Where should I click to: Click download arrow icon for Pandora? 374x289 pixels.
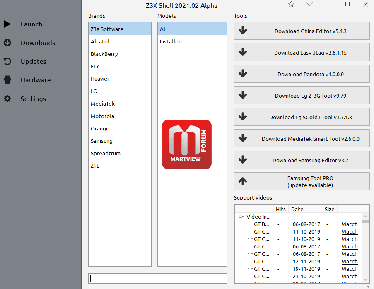(x=243, y=73)
